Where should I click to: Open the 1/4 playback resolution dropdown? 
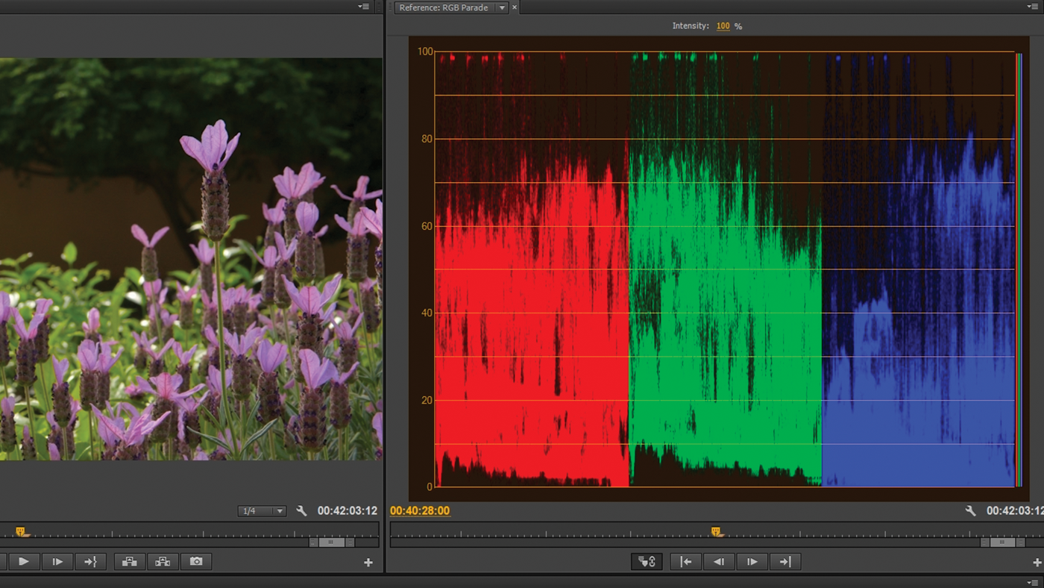click(x=261, y=510)
